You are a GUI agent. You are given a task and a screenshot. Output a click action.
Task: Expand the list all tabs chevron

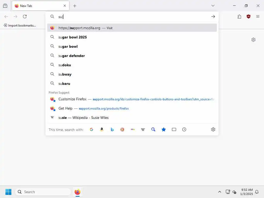pyautogui.click(x=213, y=6)
